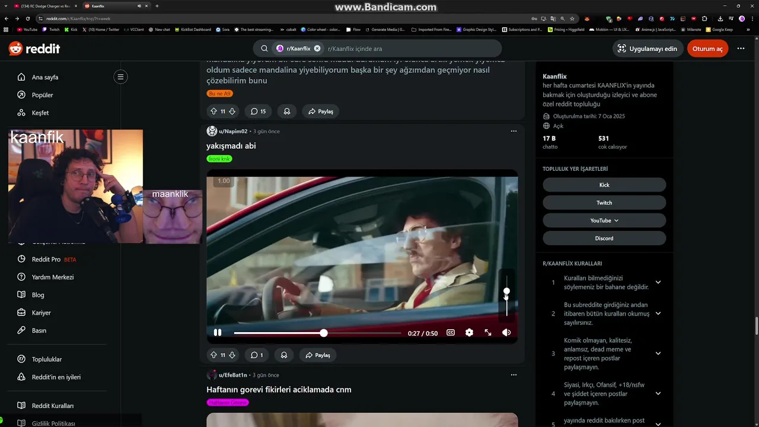Give an award to the mandalina post
This screenshot has height=427, width=759.
[287, 111]
